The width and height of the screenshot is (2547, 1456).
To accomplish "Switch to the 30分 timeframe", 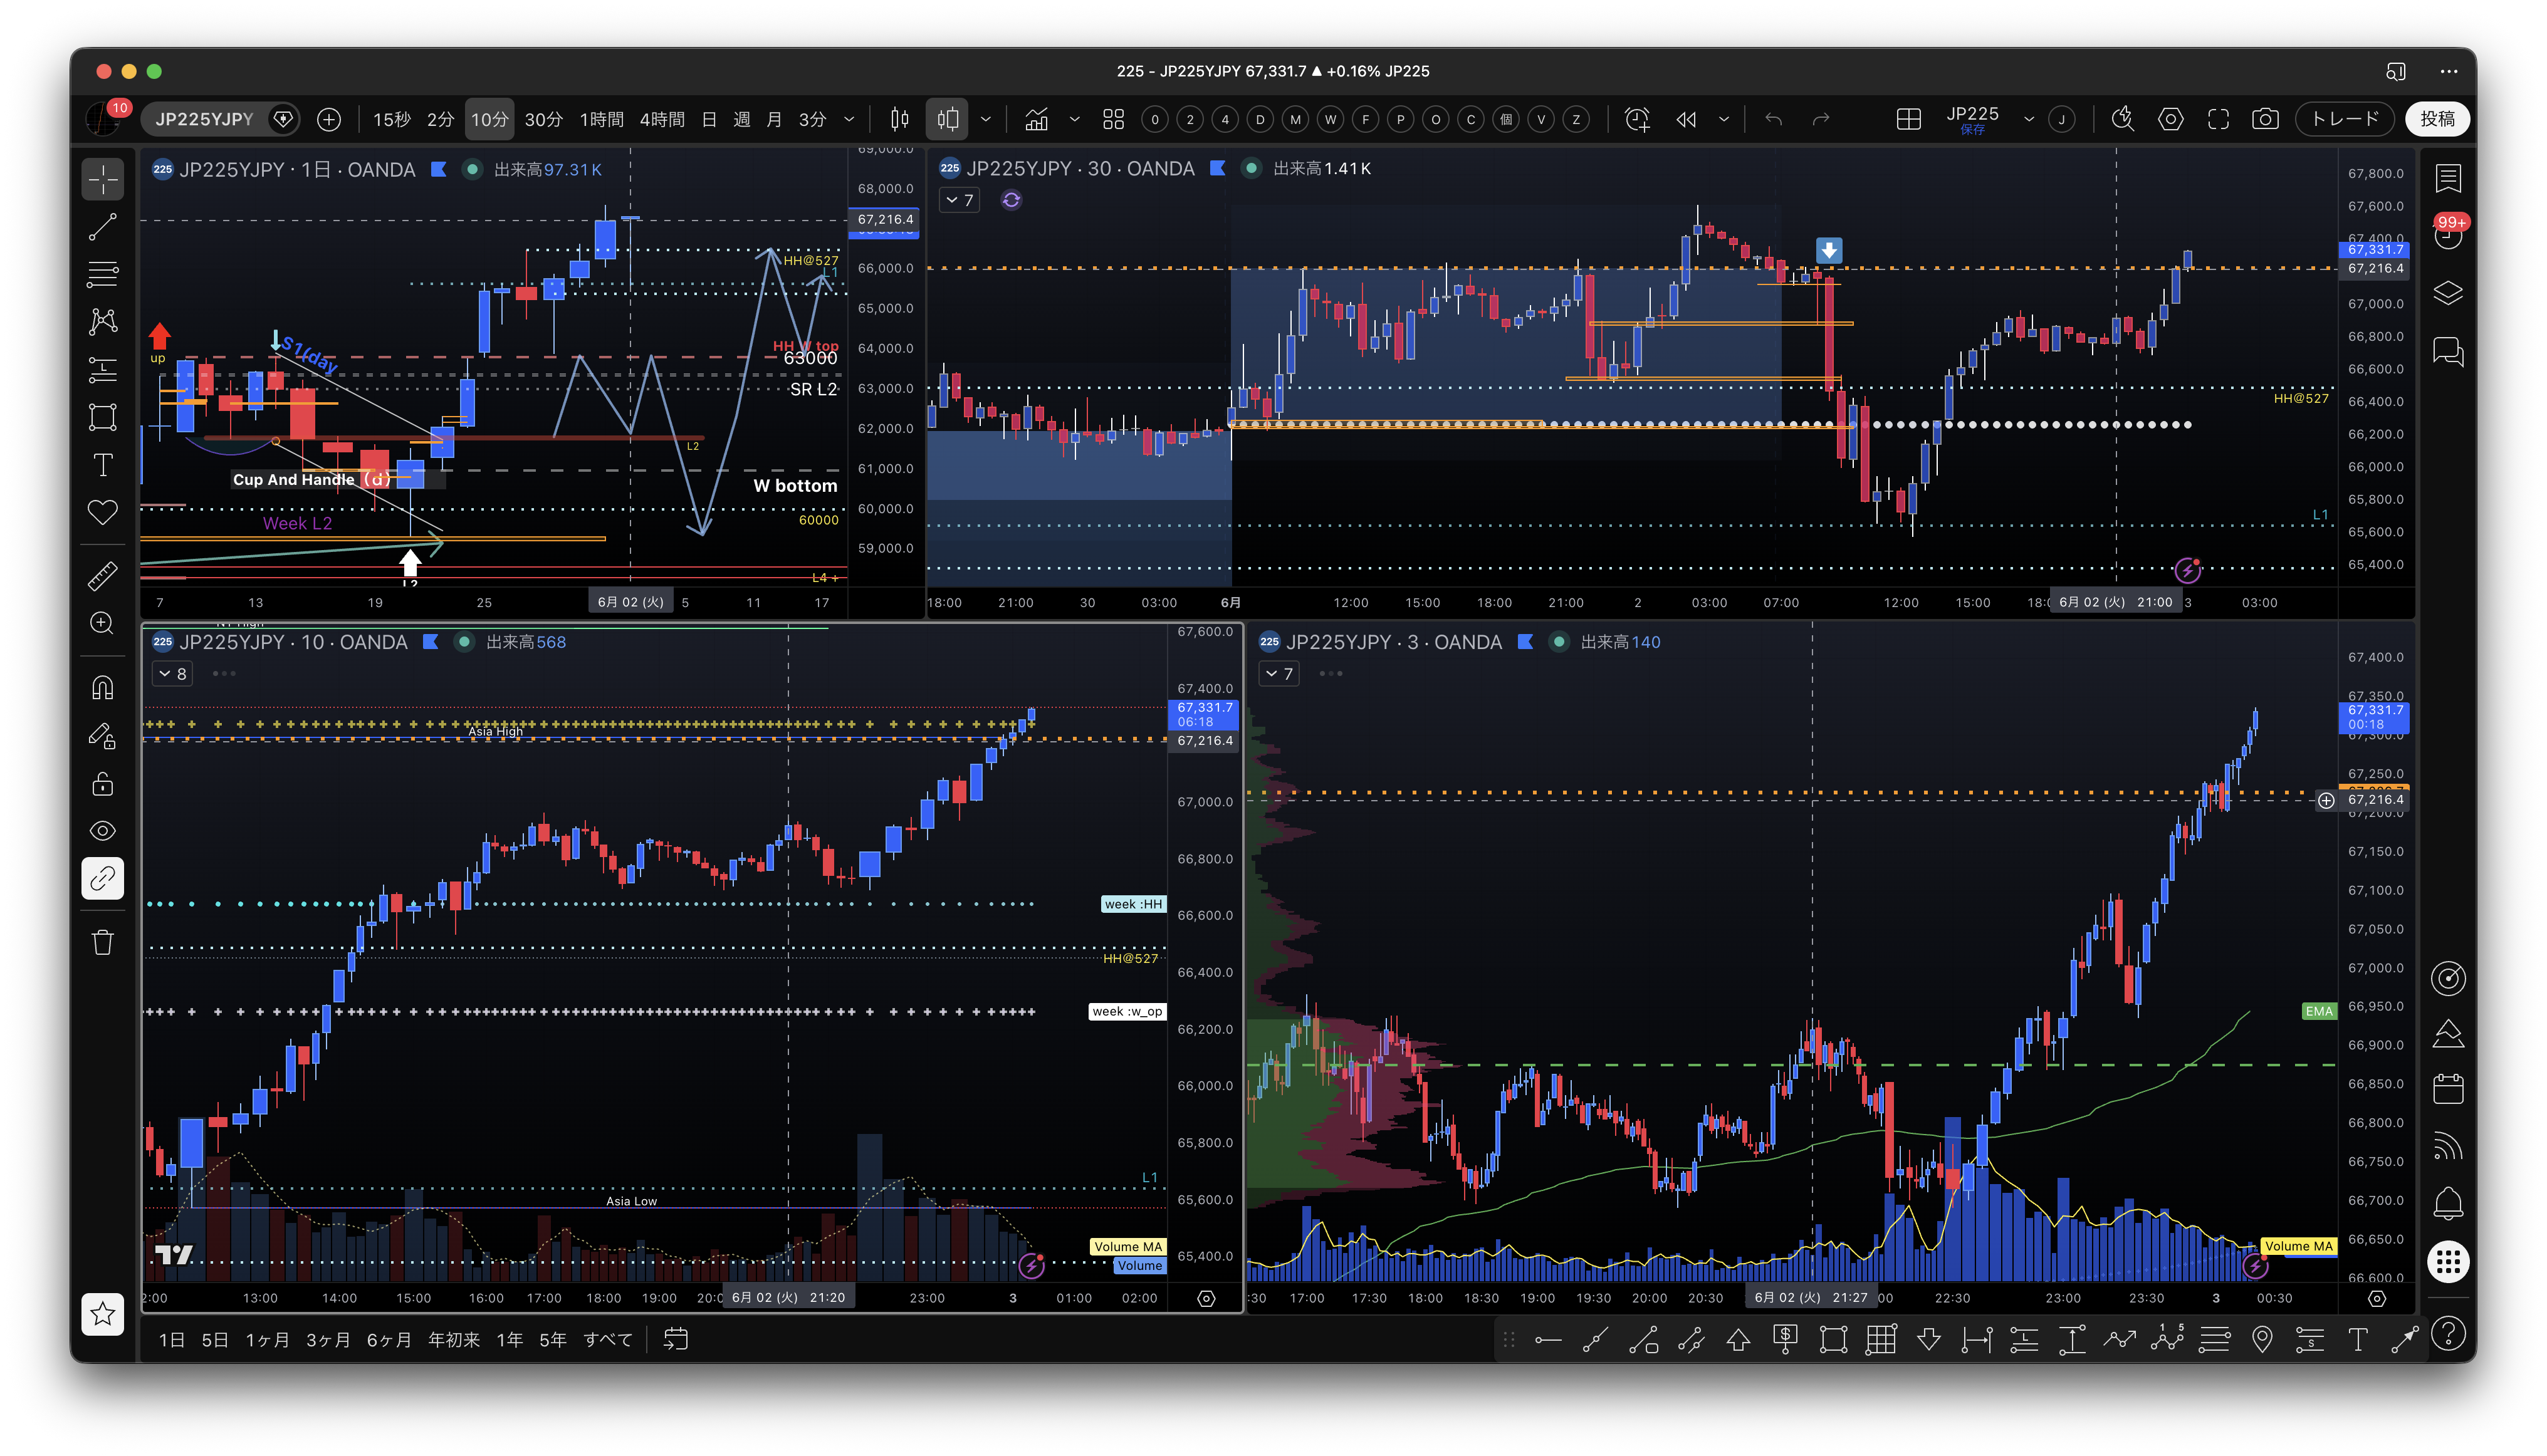I will click(543, 120).
